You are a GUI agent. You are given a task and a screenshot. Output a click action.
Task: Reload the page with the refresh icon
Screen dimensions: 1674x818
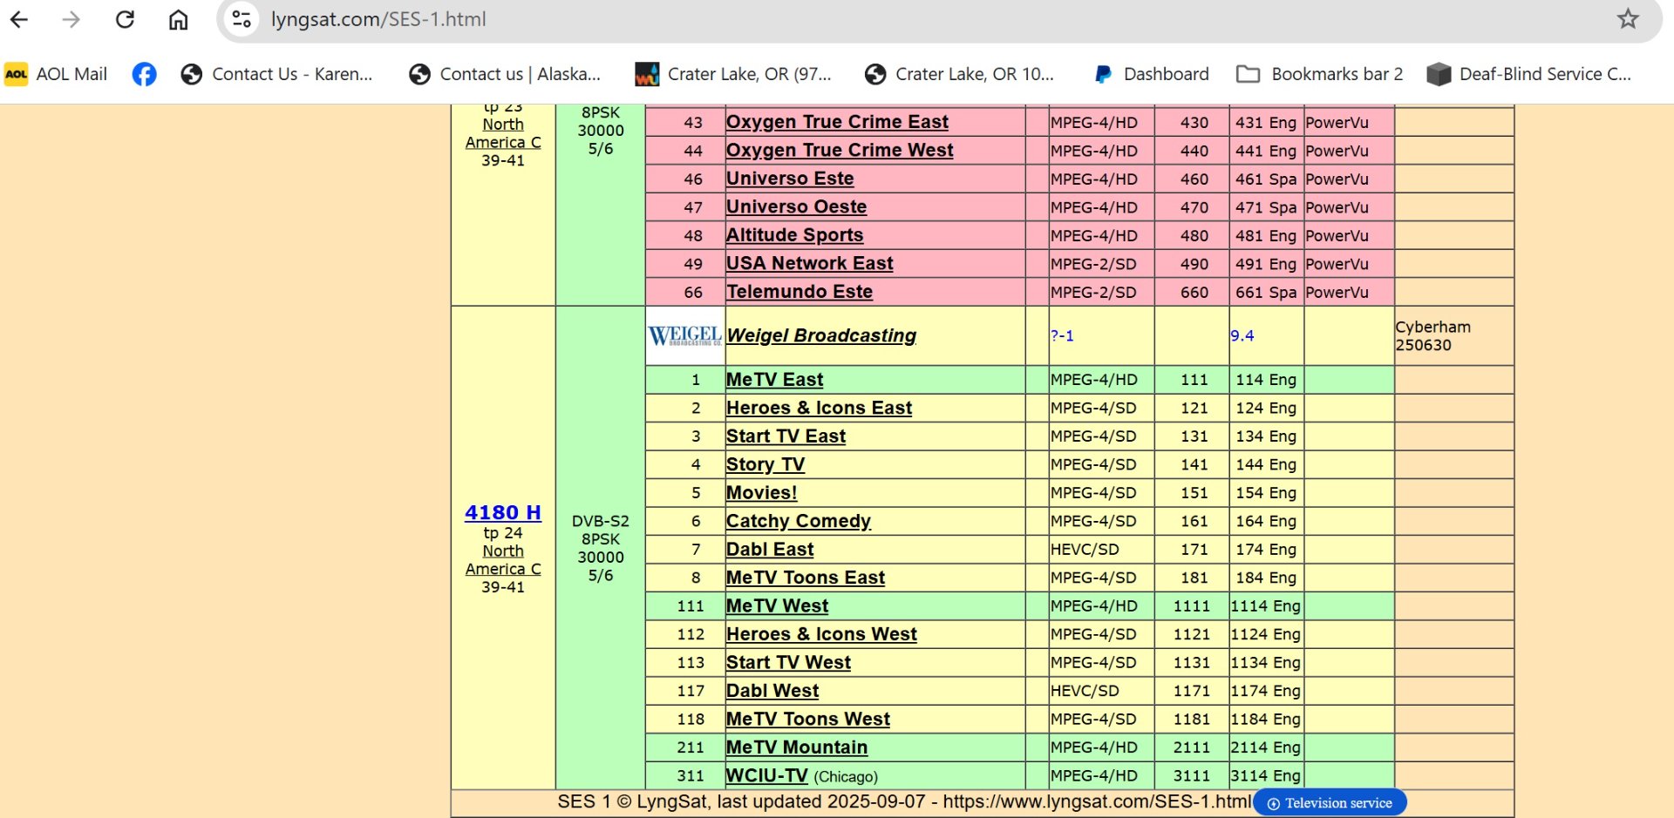pos(125,19)
